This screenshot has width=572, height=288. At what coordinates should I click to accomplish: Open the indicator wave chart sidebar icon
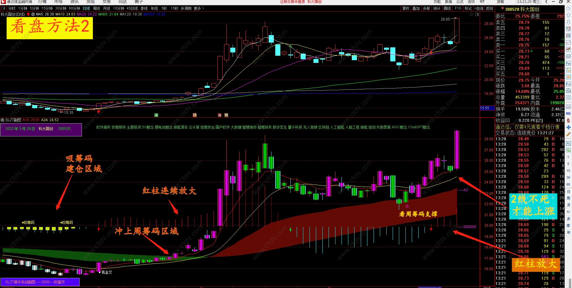[568, 107]
